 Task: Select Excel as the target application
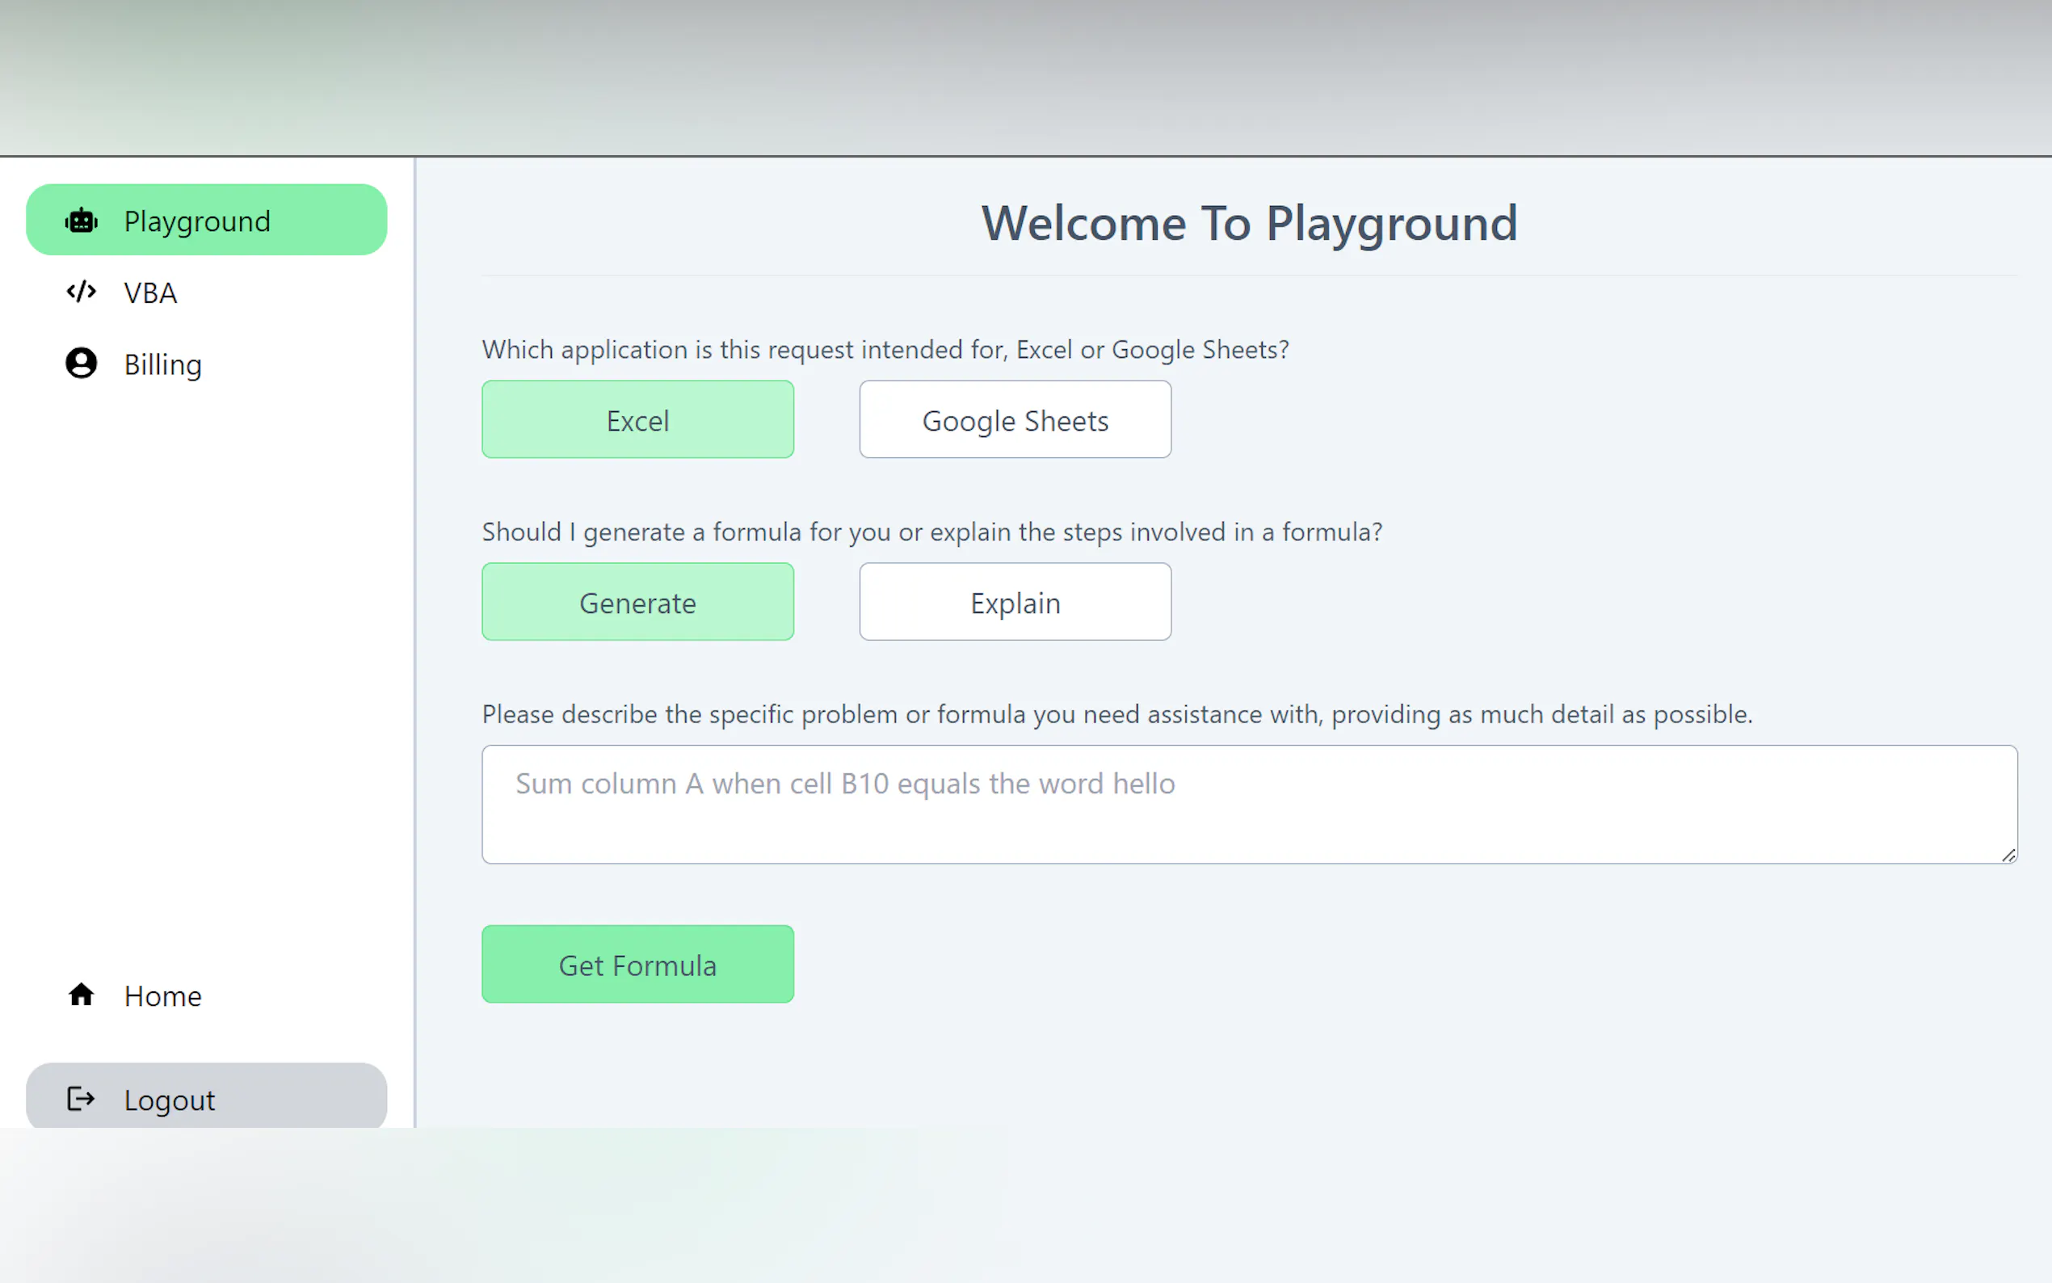tap(637, 420)
